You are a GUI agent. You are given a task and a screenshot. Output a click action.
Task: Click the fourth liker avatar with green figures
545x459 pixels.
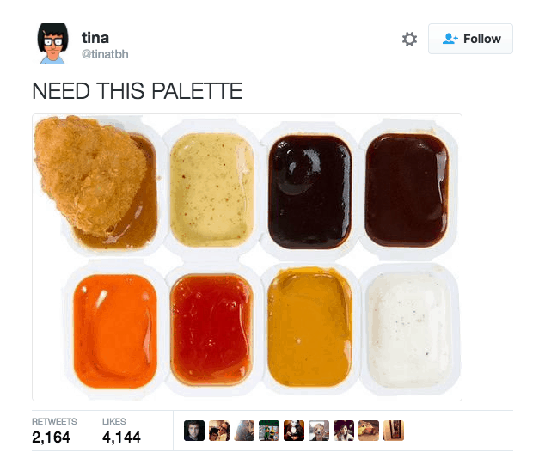(x=269, y=431)
